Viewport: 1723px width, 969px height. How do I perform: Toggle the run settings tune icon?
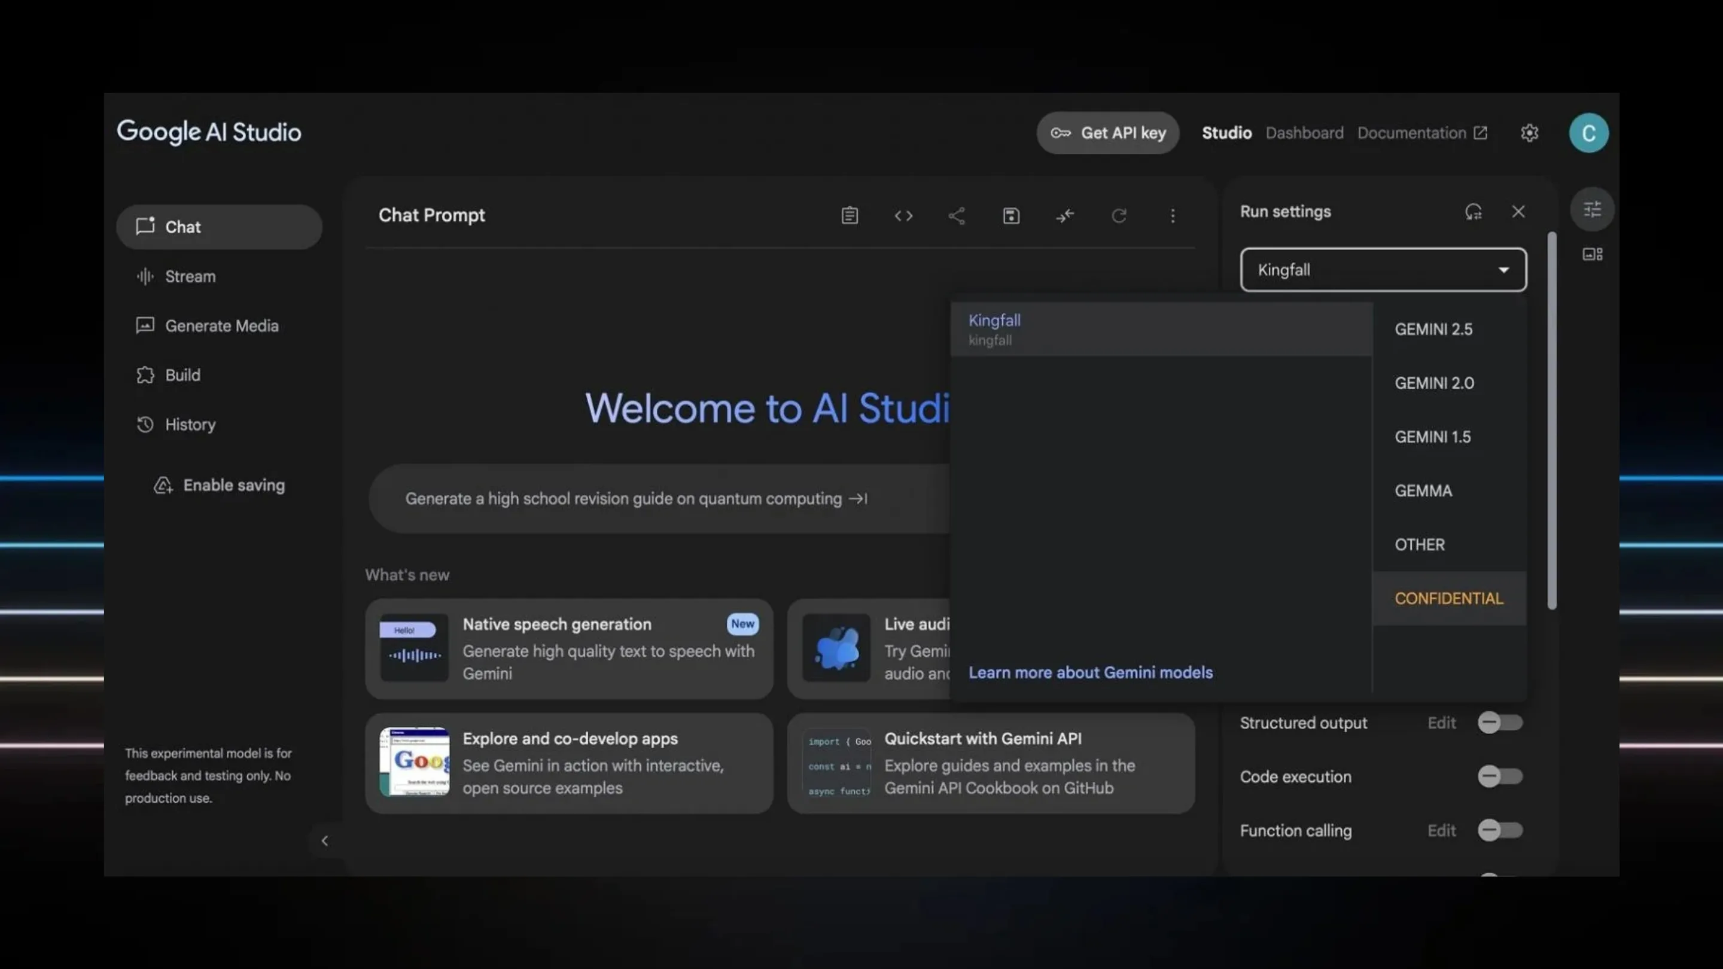click(1593, 209)
